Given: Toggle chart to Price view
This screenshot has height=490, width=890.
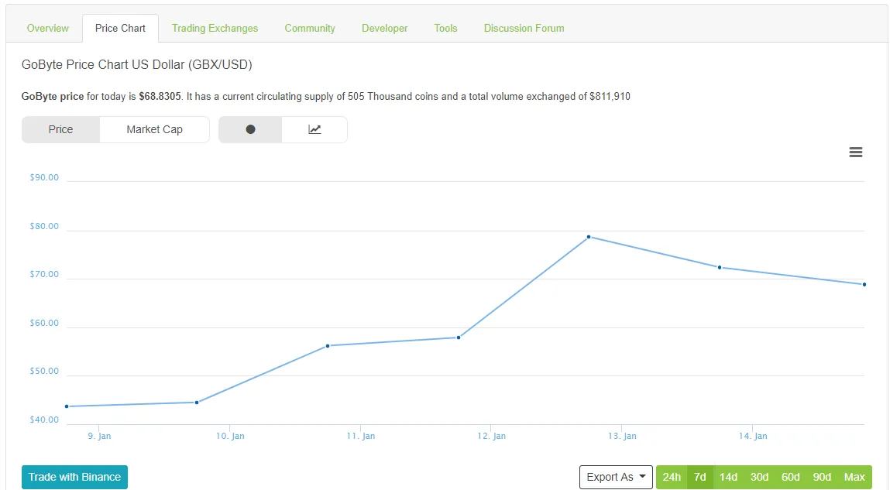Looking at the screenshot, I should [60, 129].
